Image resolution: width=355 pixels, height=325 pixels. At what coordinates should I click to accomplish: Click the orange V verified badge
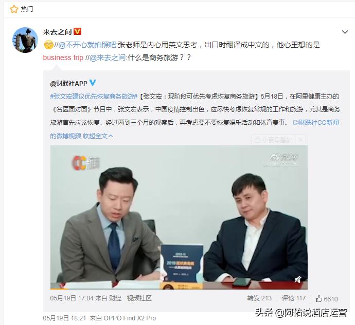click(x=77, y=31)
